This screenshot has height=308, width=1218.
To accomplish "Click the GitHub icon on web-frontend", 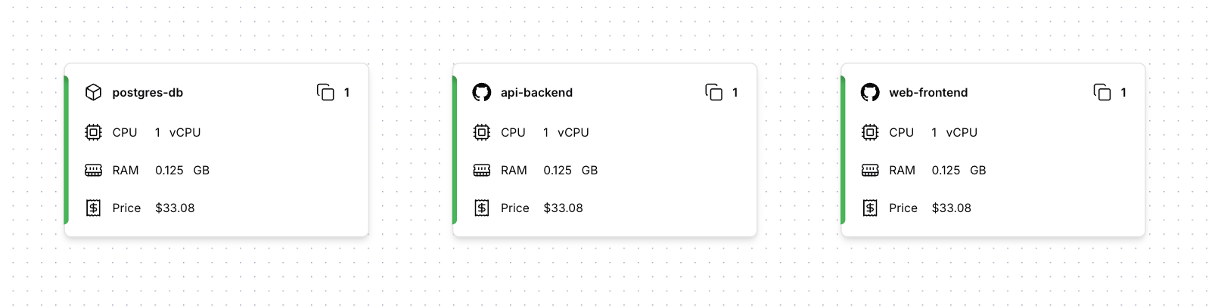I will [870, 92].
